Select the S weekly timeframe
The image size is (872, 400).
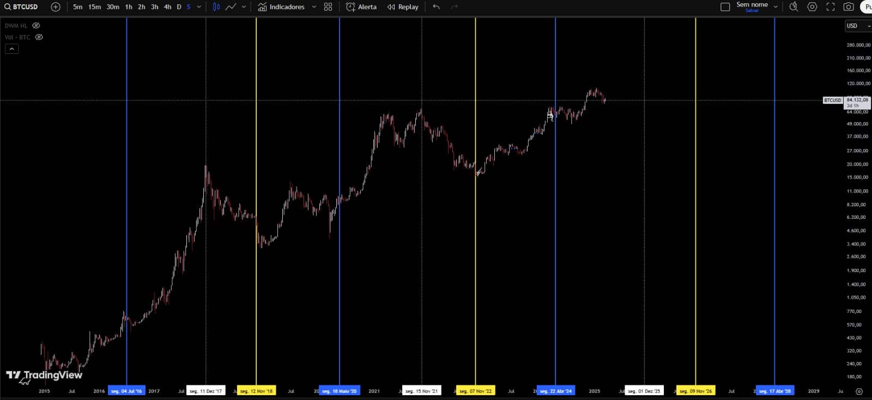[x=189, y=7]
